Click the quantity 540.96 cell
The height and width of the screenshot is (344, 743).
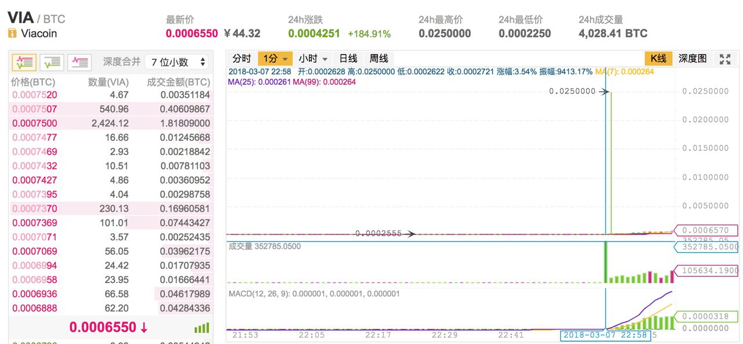(114, 108)
